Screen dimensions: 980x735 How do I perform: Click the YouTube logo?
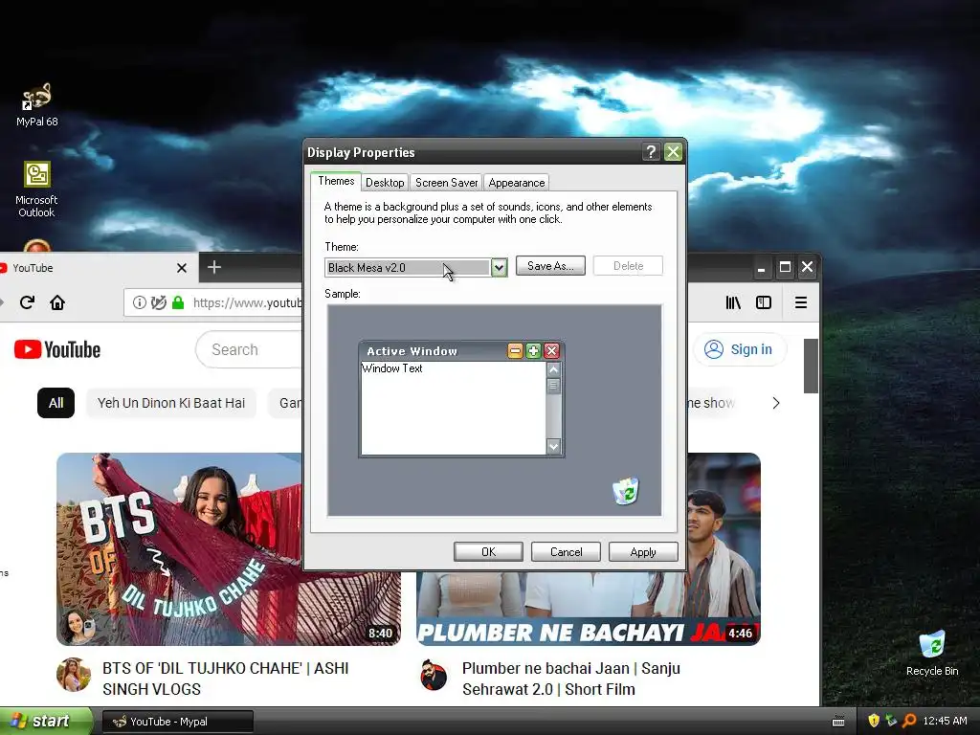[x=57, y=349]
